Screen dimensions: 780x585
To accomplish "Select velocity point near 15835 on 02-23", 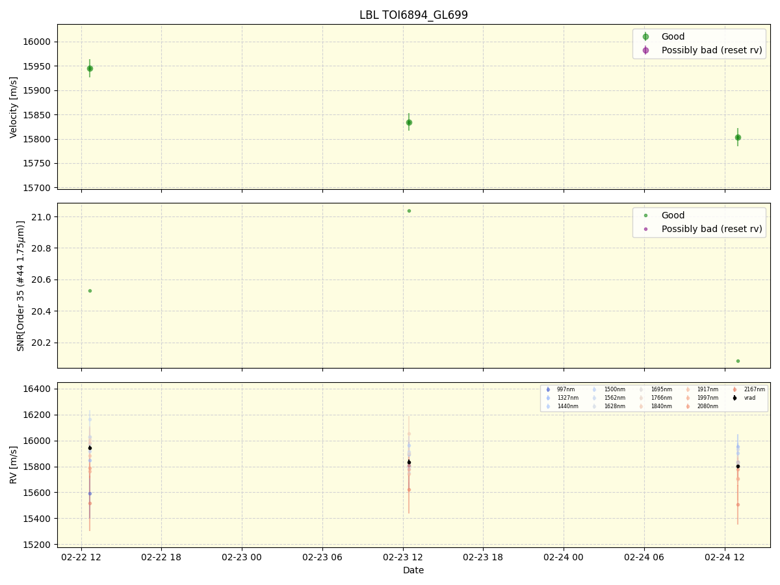I will click(x=409, y=122).
